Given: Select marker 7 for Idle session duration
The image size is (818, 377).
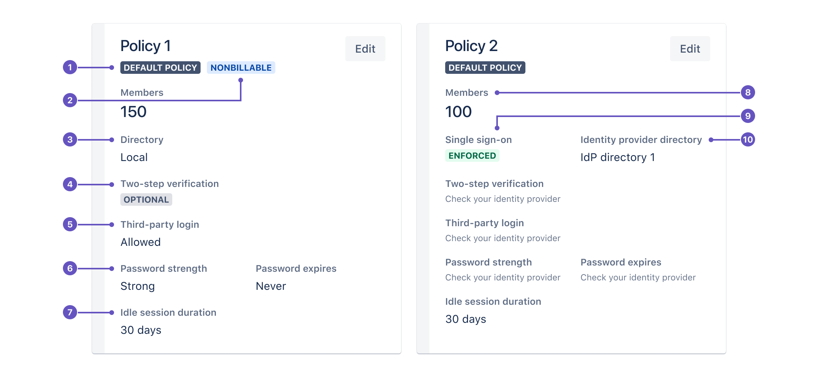Looking at the screenshot, I should [70, 312].
